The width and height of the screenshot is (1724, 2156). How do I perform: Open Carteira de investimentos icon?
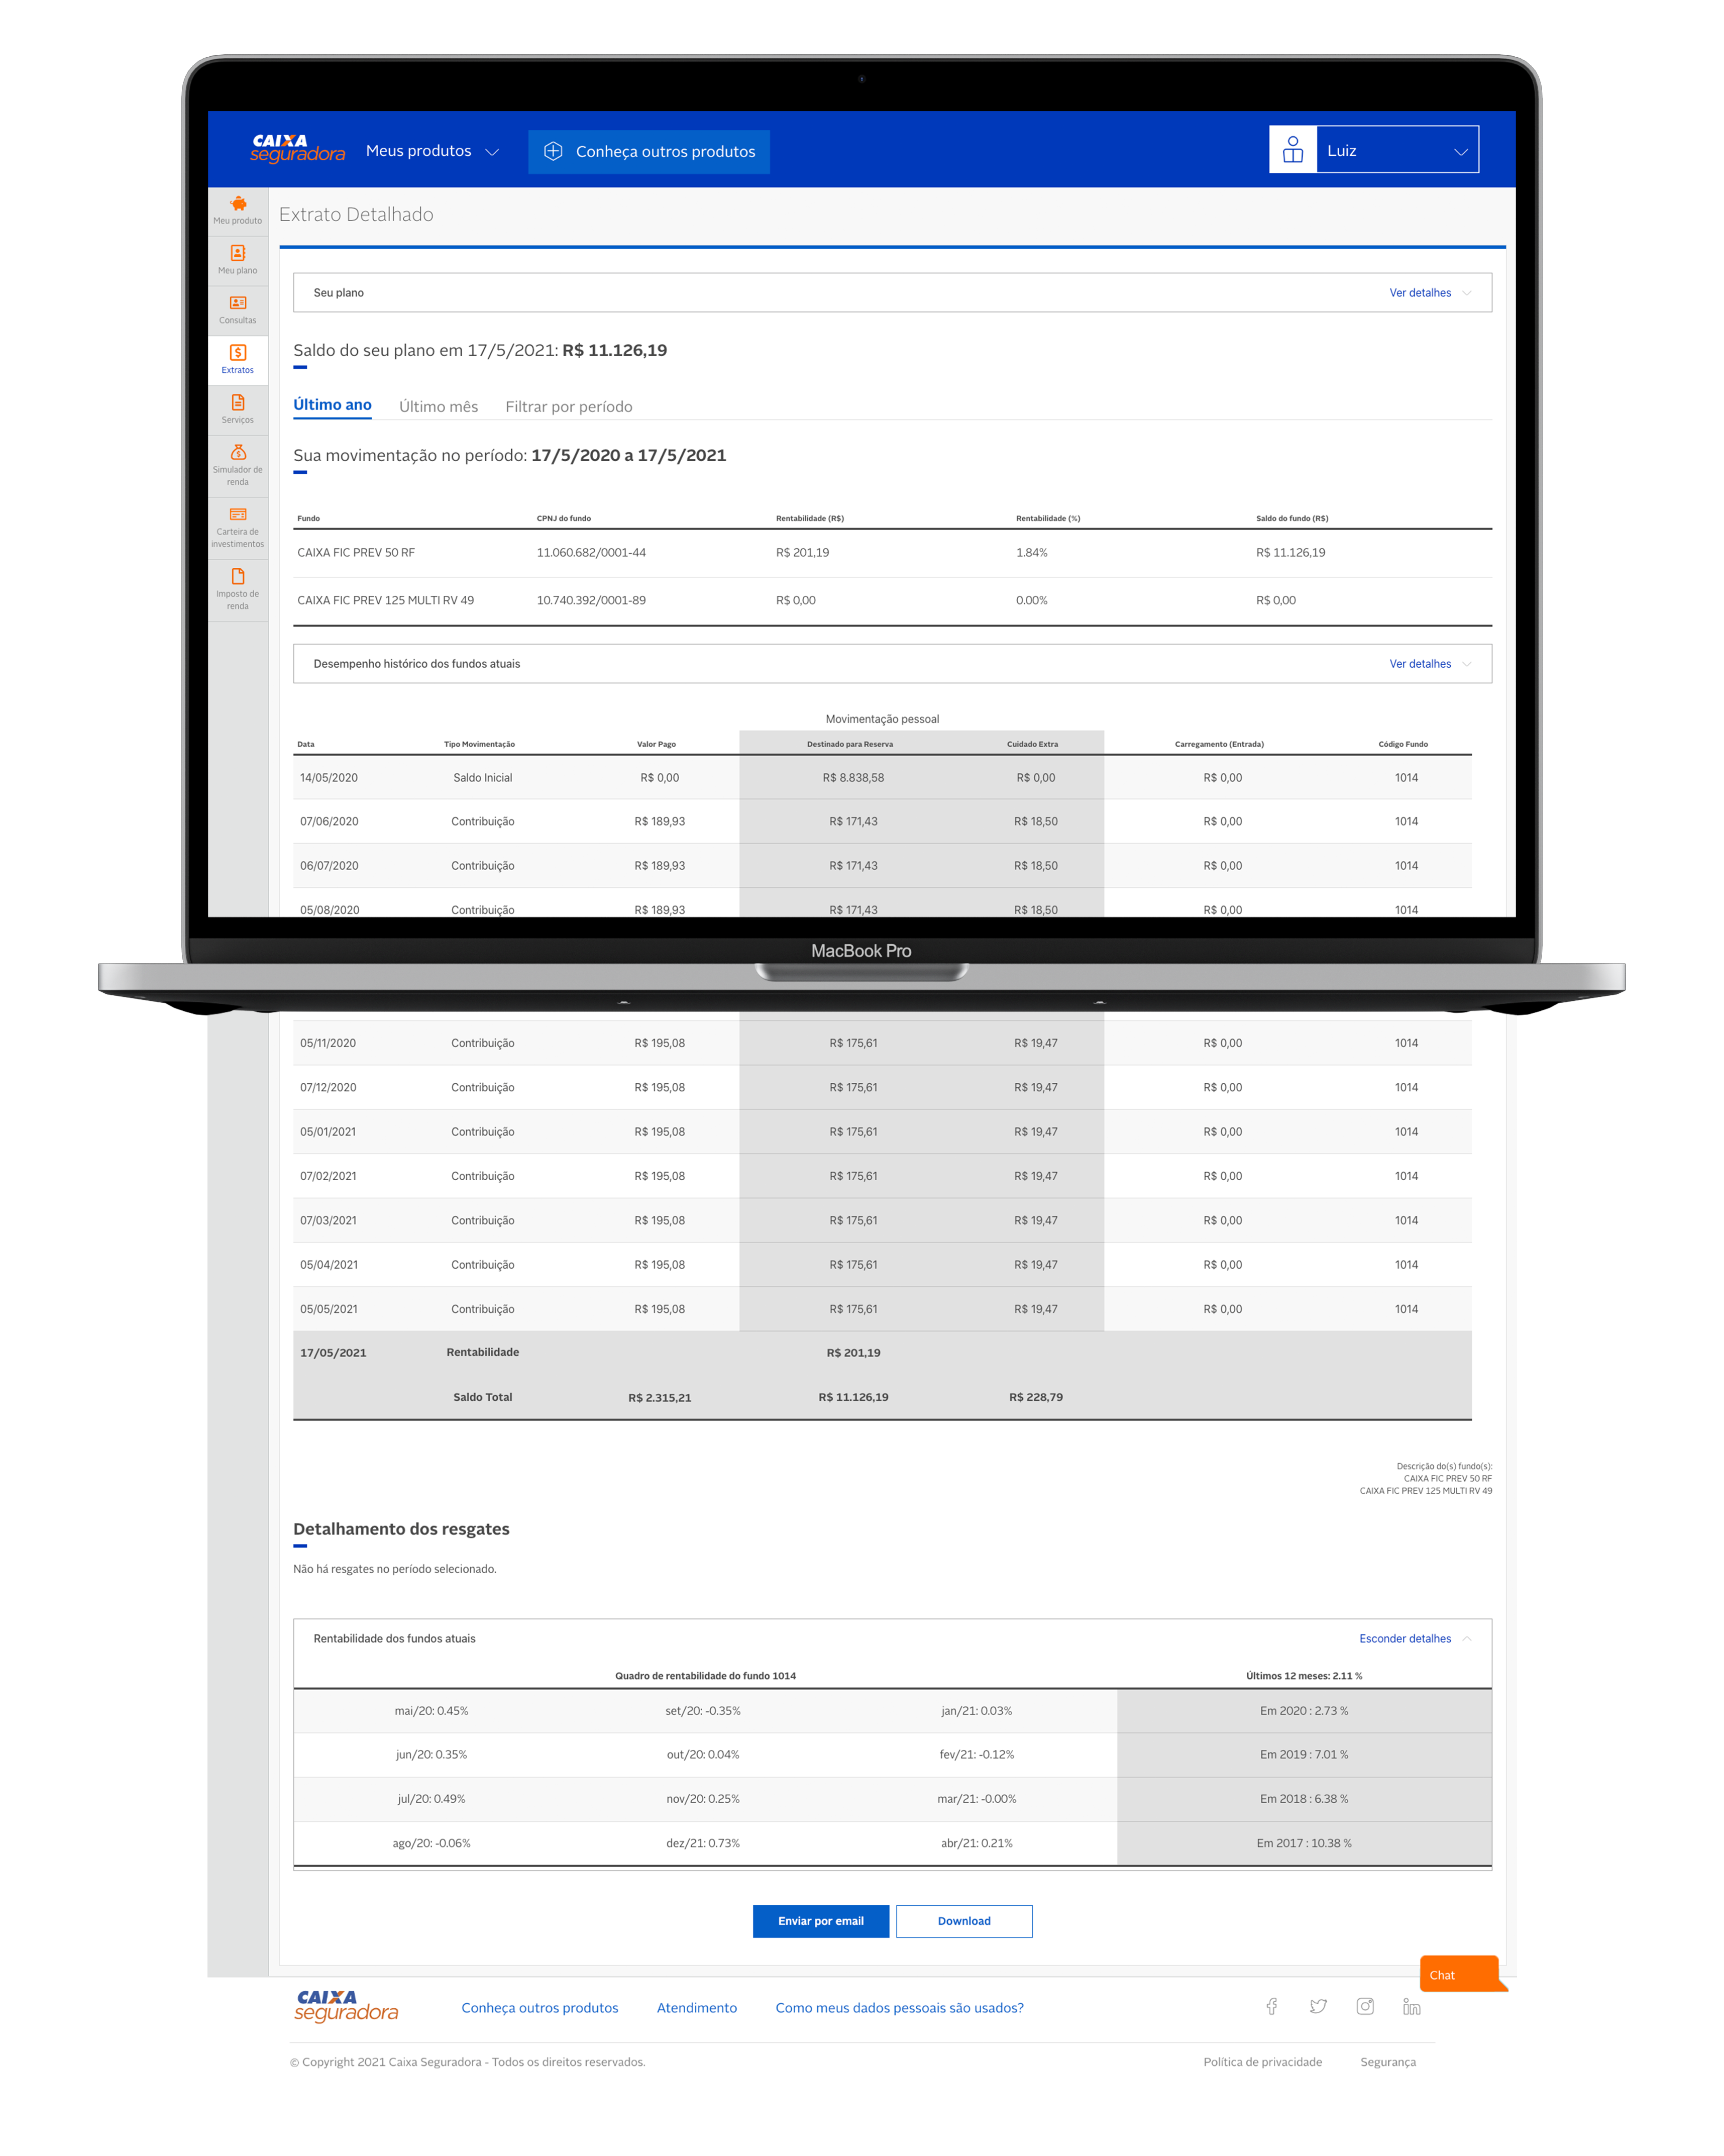238,515
